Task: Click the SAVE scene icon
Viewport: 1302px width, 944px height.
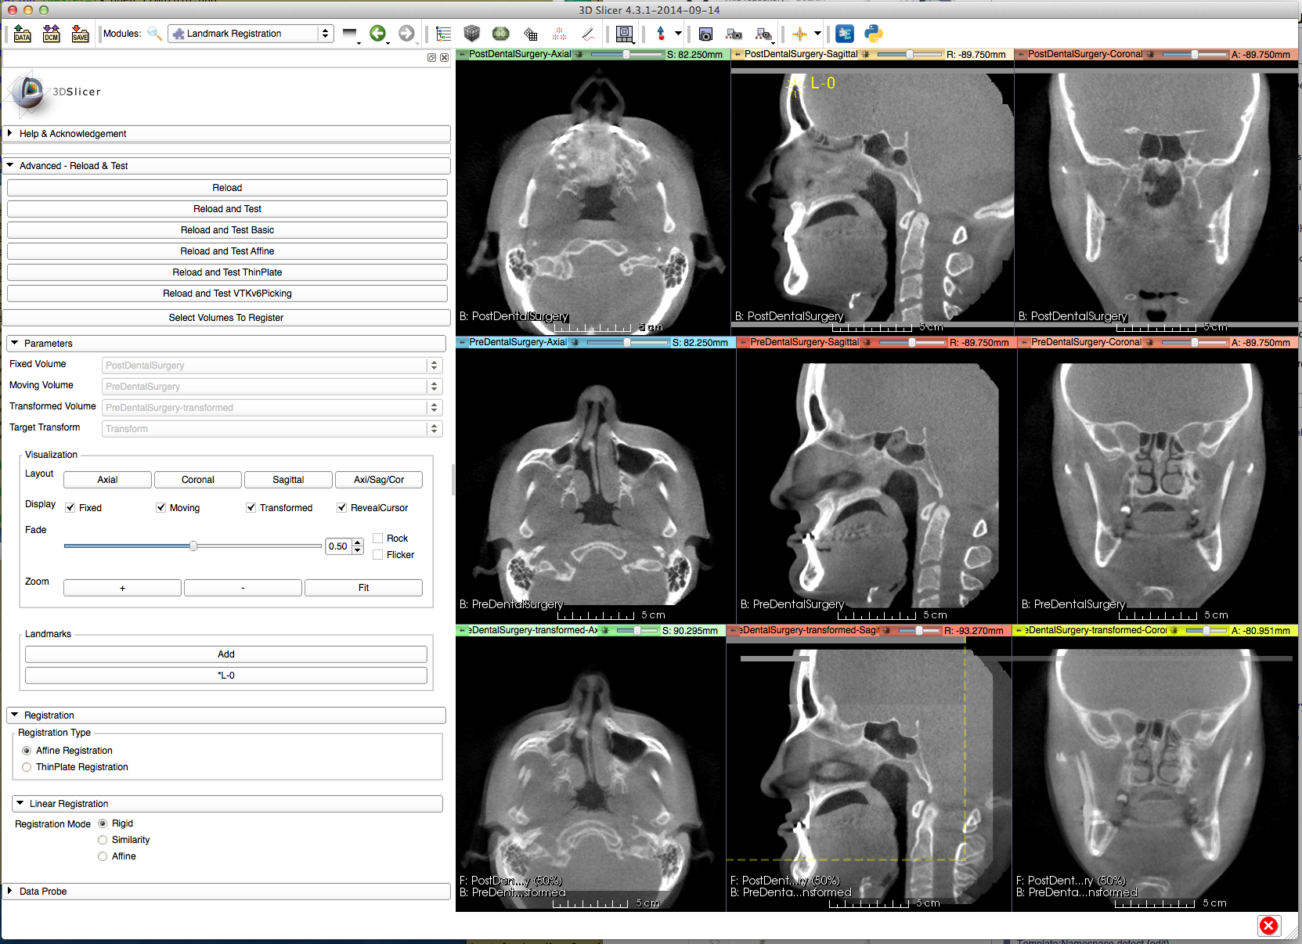Action: point(80,34)
